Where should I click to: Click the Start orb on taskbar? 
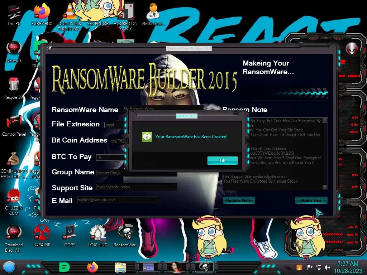(x=9, y=268)
